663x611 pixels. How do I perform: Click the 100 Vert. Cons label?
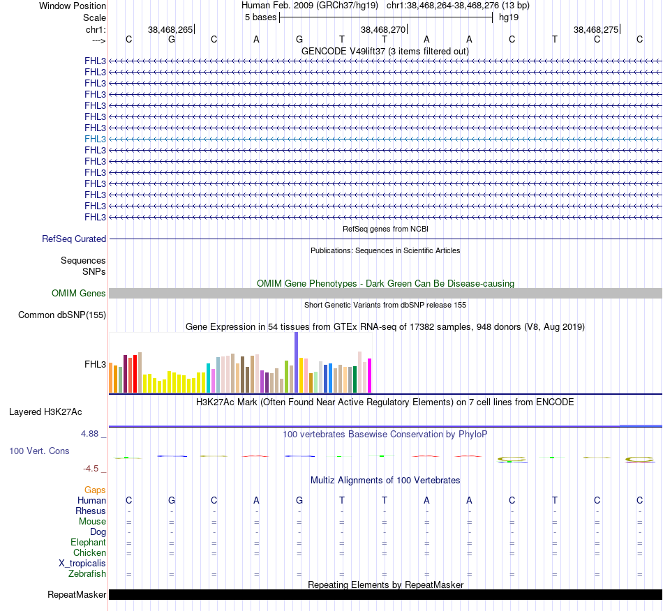pos(39,451)
